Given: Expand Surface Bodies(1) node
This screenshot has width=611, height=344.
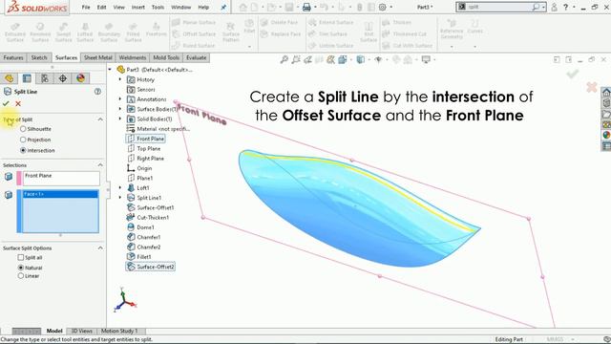Looking at the screenshot, I should pos(120,109).
